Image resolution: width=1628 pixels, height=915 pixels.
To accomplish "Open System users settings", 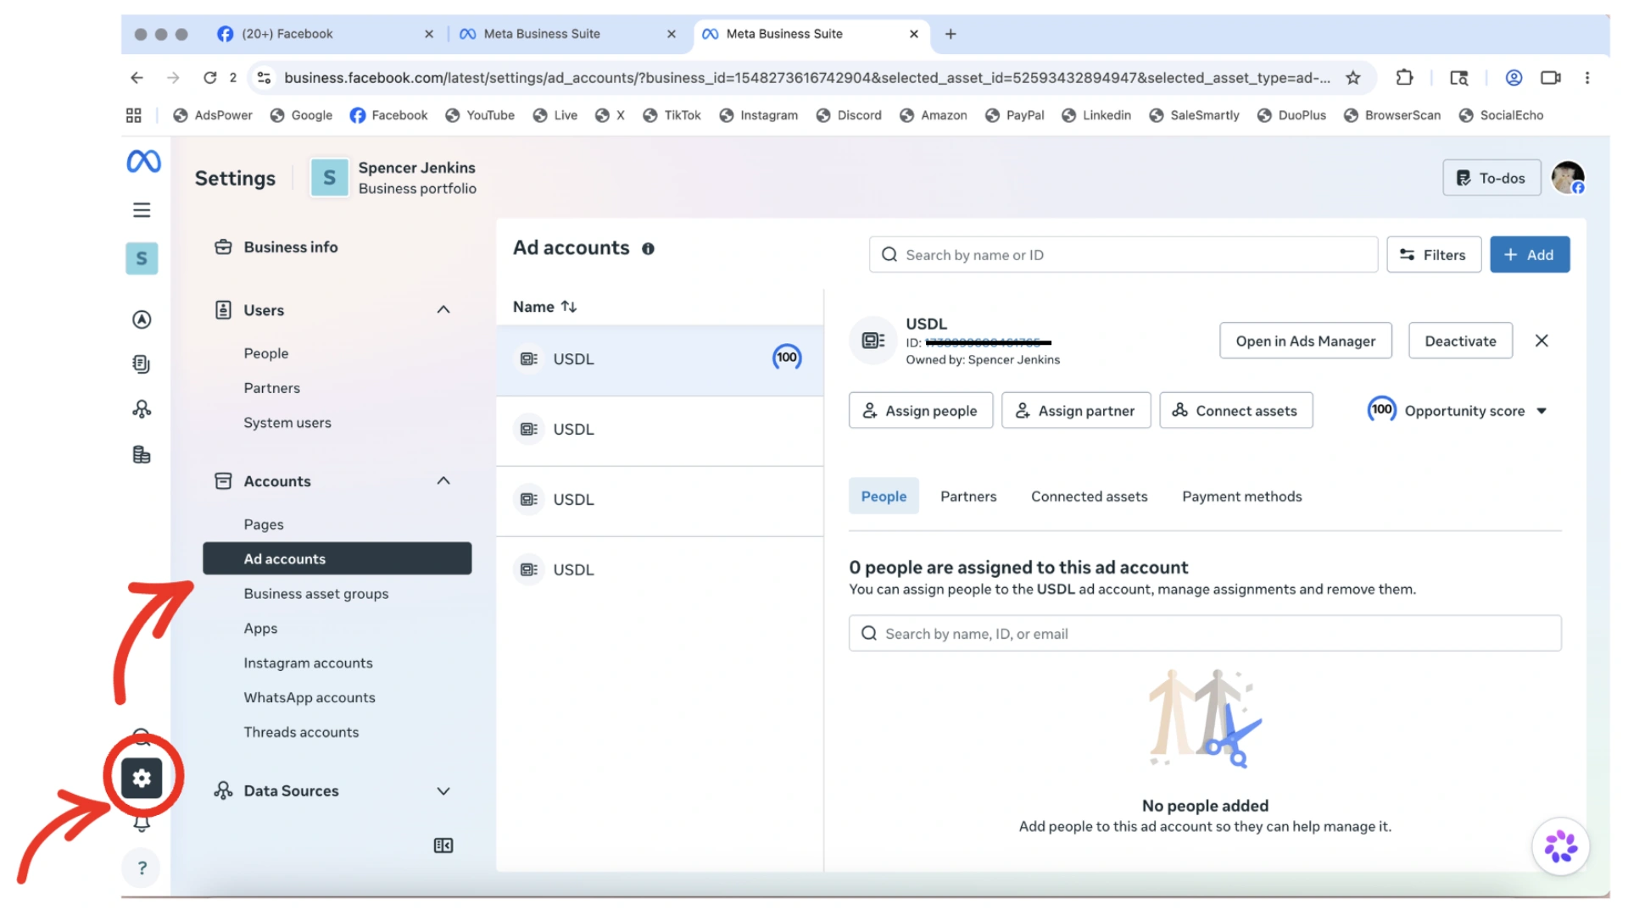I will pyautogui.click(x=287, y=423).
